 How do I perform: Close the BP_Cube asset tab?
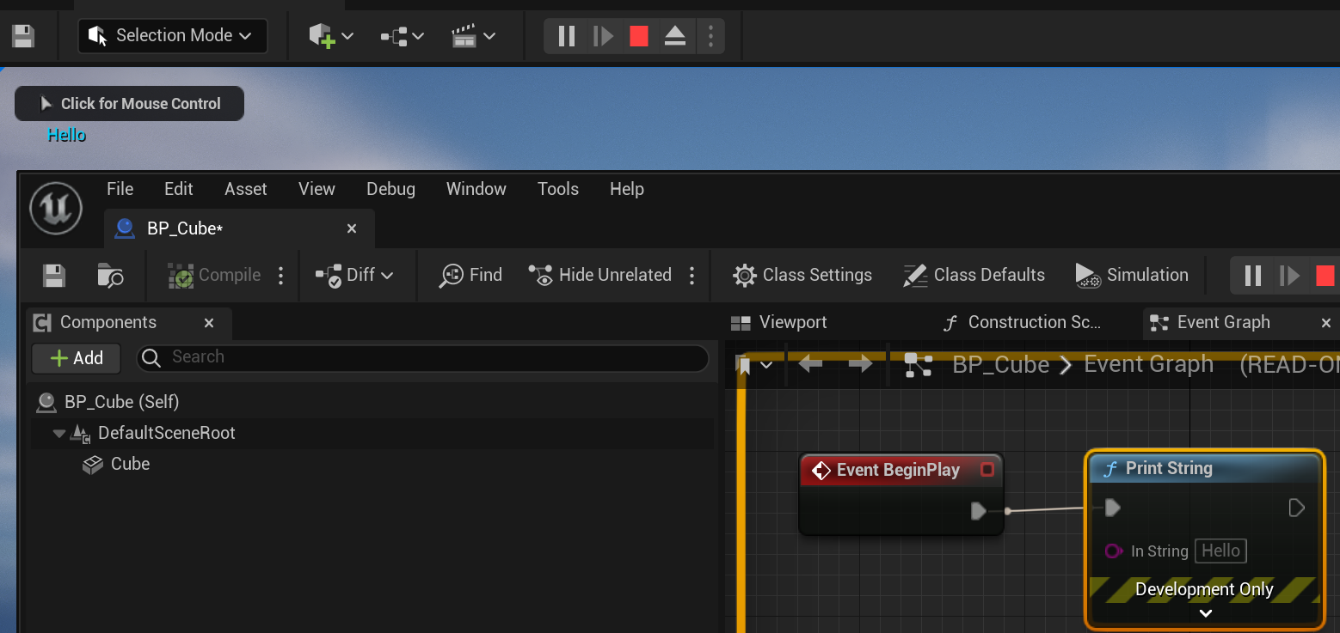(352, 228)
